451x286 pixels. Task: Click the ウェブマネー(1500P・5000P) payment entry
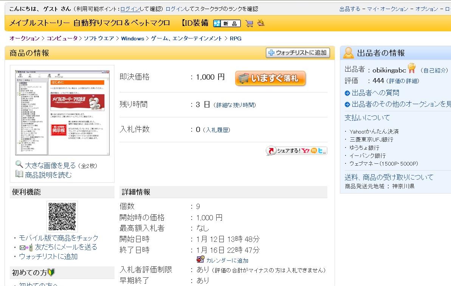[384, 164]
